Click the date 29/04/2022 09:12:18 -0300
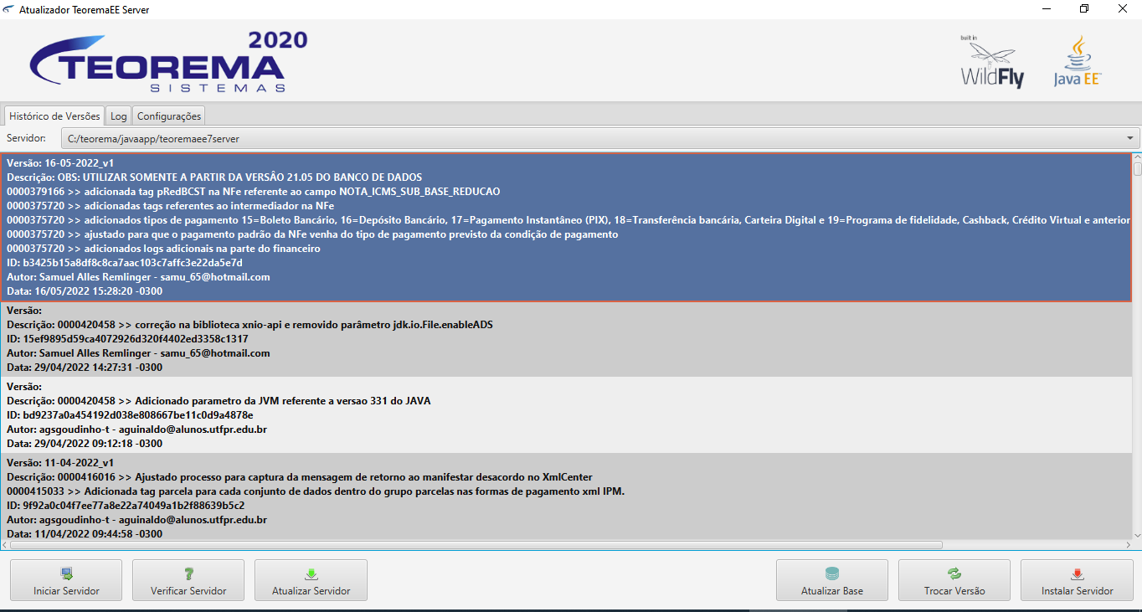 point(85,444)
